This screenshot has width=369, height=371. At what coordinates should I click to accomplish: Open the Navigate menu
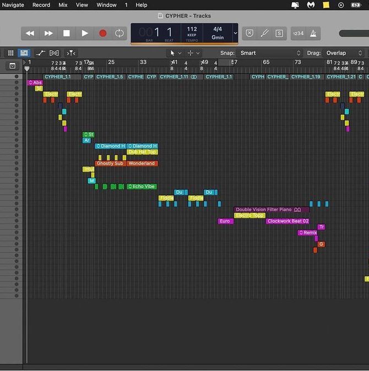pyautogui.click(x=13, y=5)
